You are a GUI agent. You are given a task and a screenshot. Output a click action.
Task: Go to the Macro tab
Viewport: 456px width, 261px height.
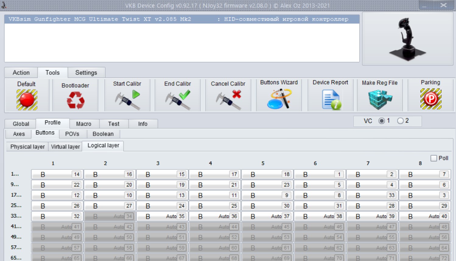coord(84,124)
